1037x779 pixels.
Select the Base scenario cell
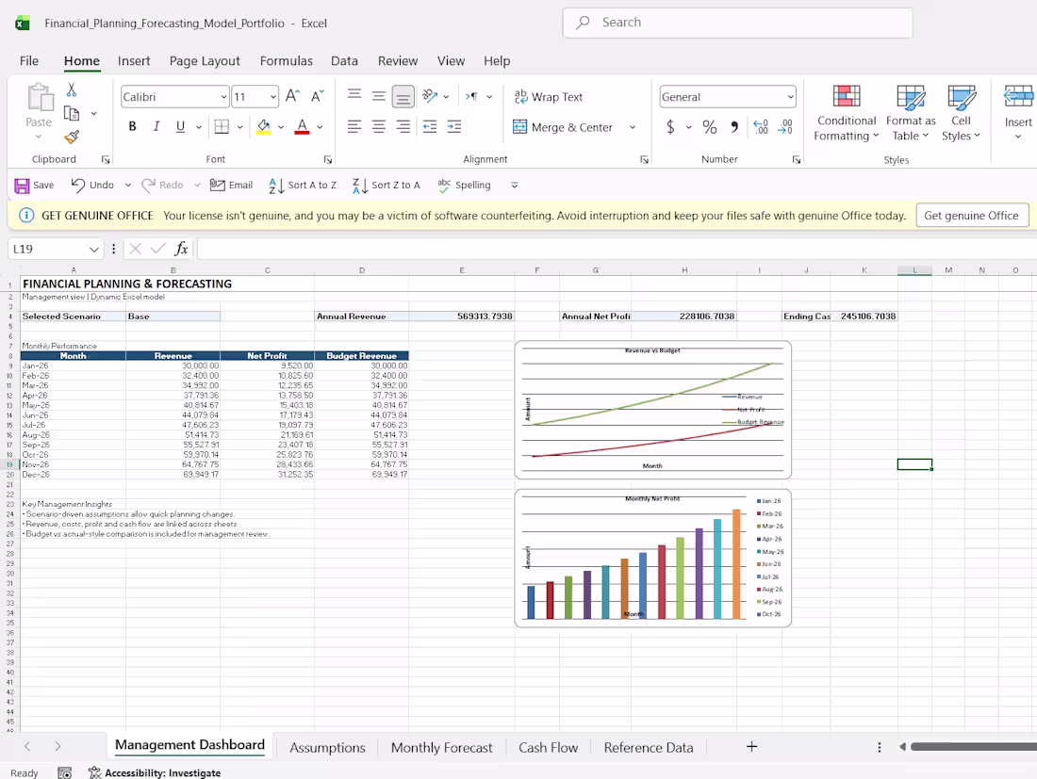[173, 316]
